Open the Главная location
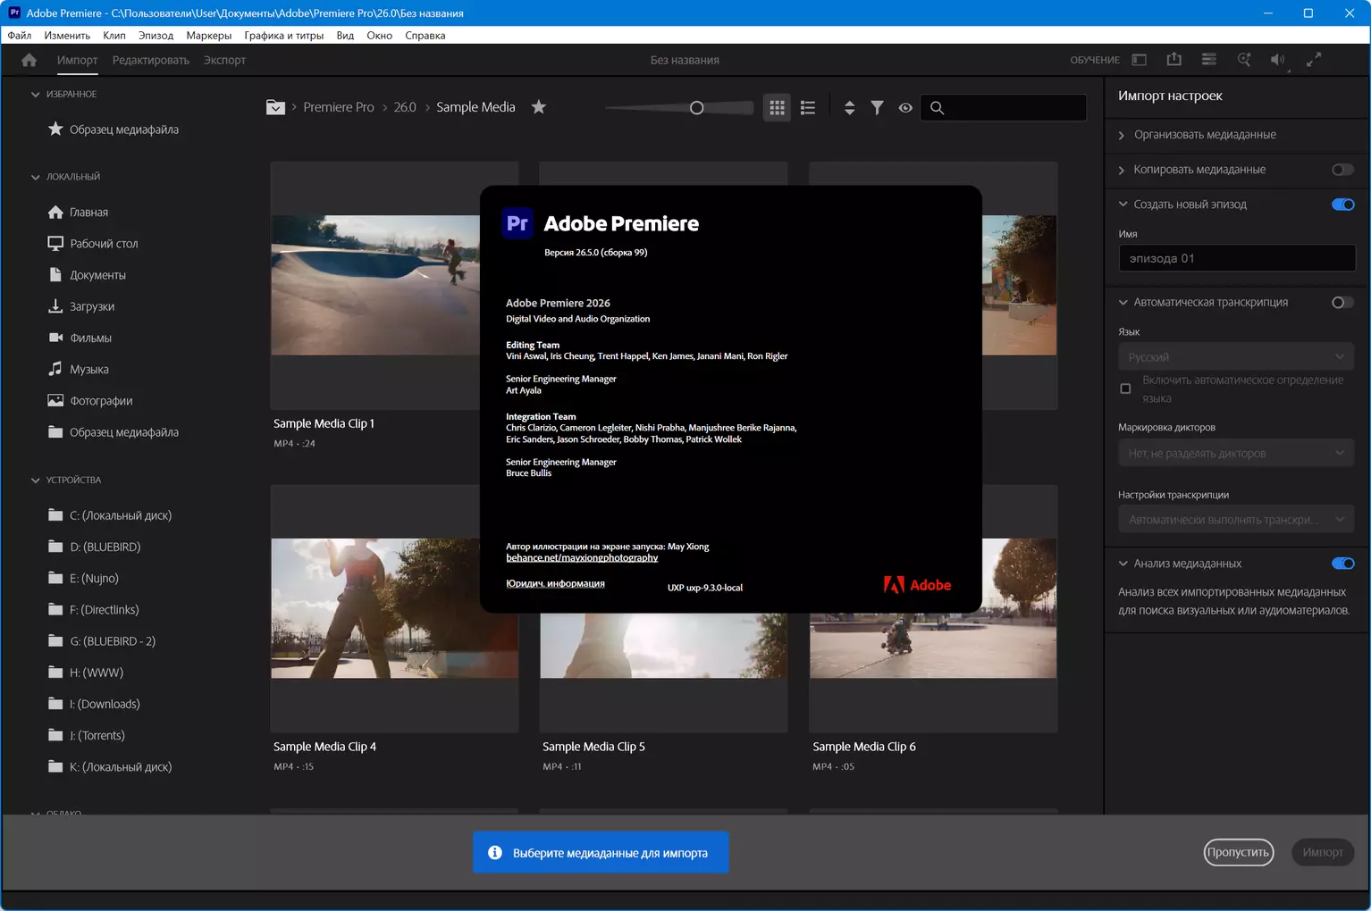This screenshot has height=911, width=1371. pos(78,213)
